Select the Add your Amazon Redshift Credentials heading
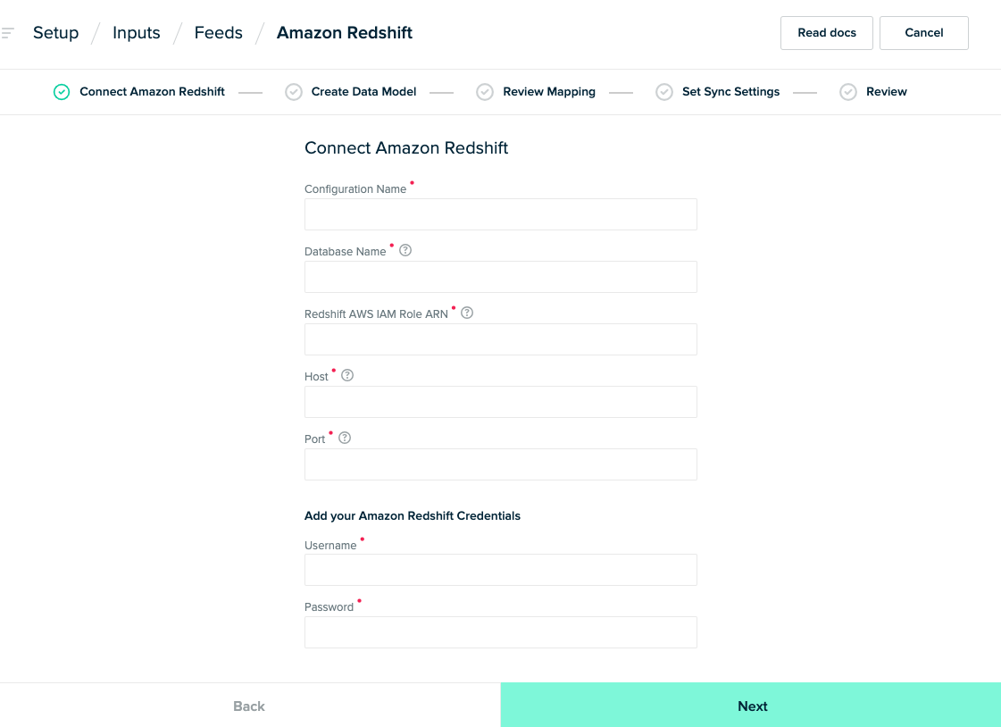The image size is (1001, 727). 413,515
